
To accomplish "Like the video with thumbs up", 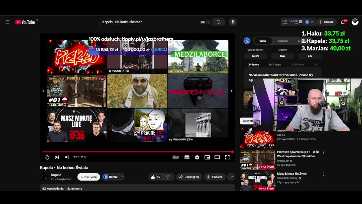I will click(156, 177).
